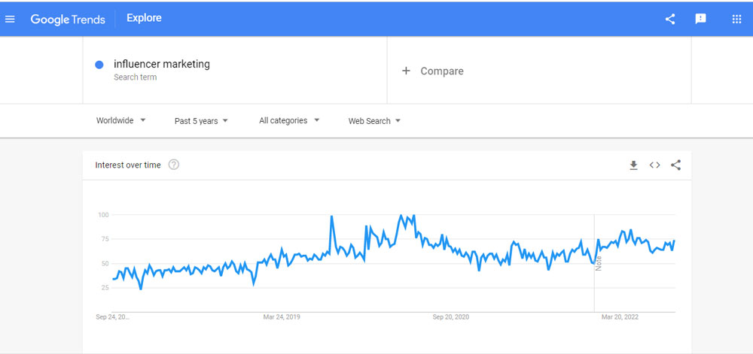Open the Web Search type dropdown
Viewport: 753px width, 354px height.
374,120
